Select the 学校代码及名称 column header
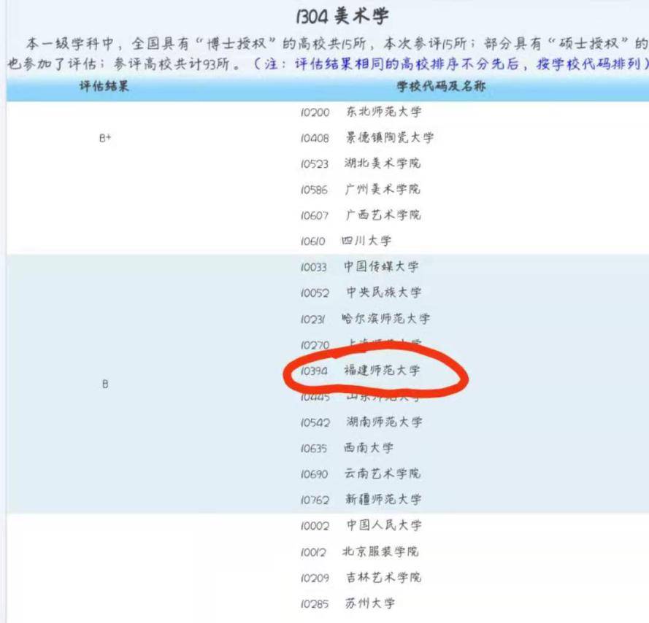 (441, 86)
